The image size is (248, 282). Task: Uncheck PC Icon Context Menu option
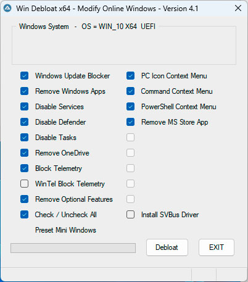pos(131,76)
